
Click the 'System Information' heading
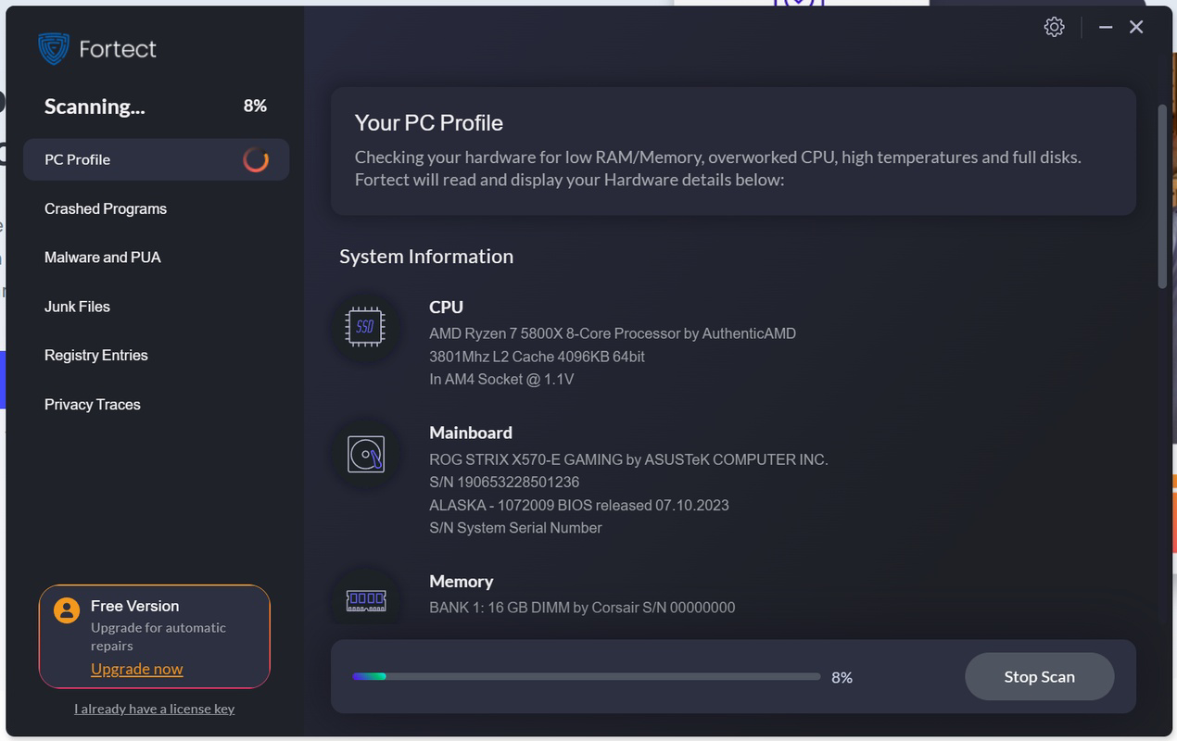[x=426, y=257]
